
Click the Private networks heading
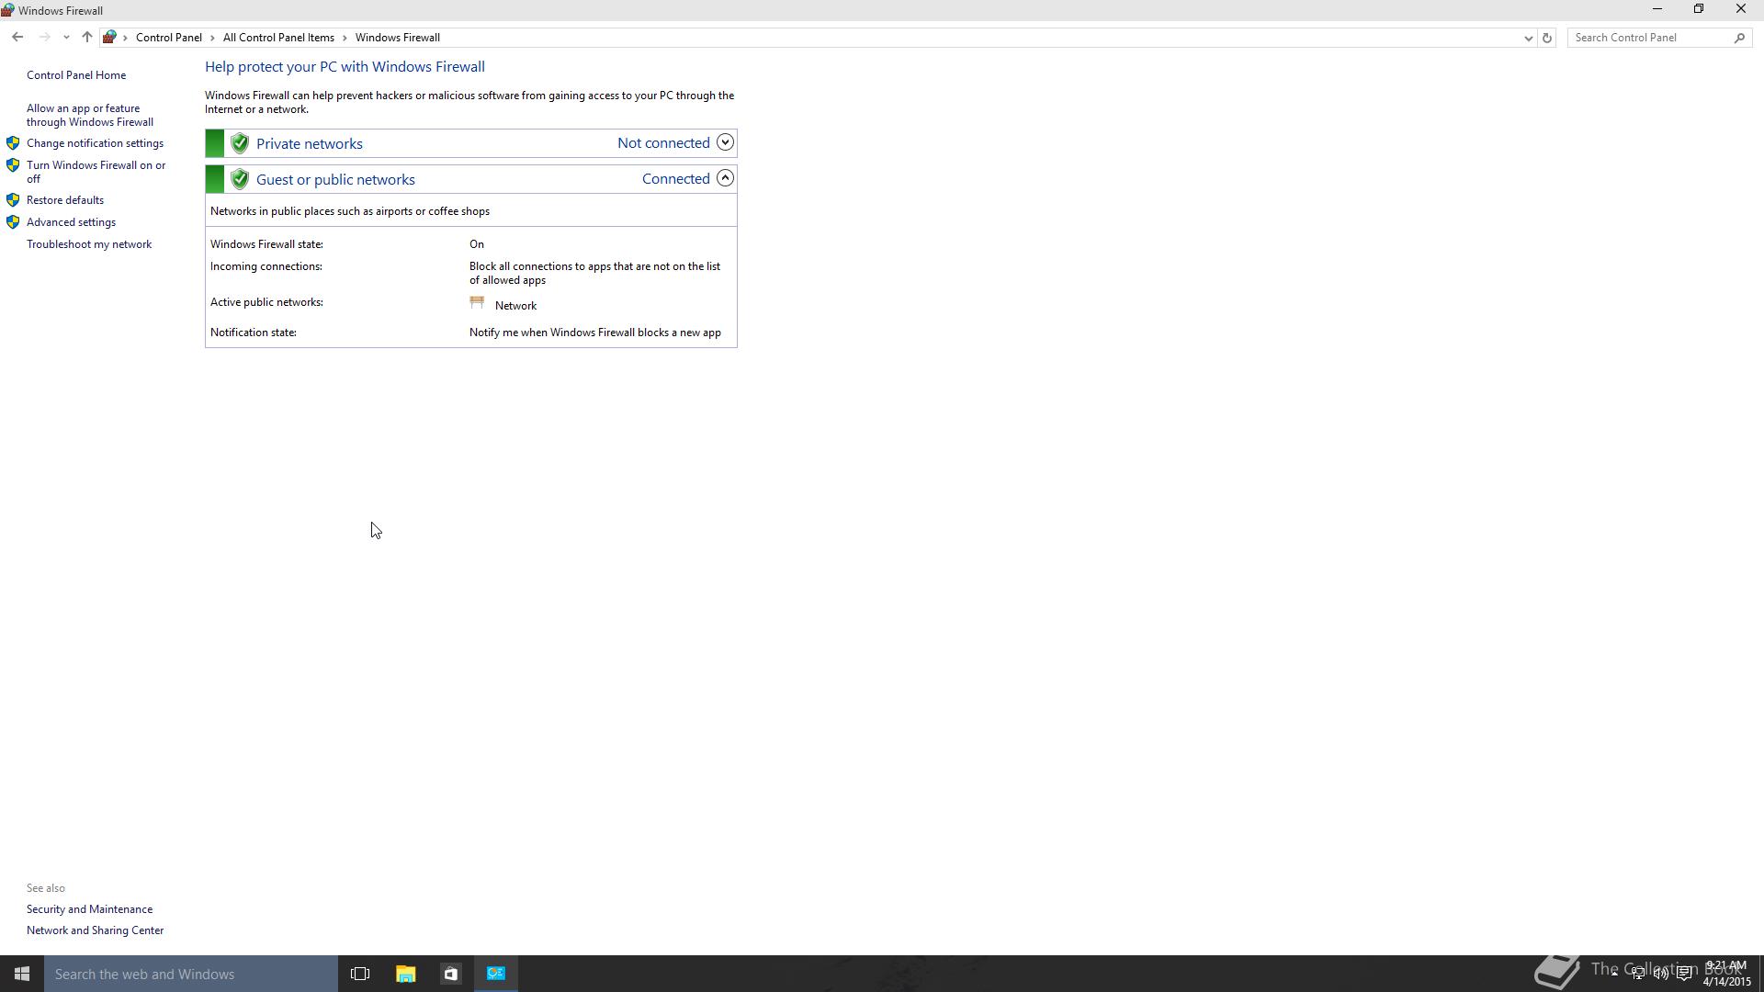click(310, 144)
